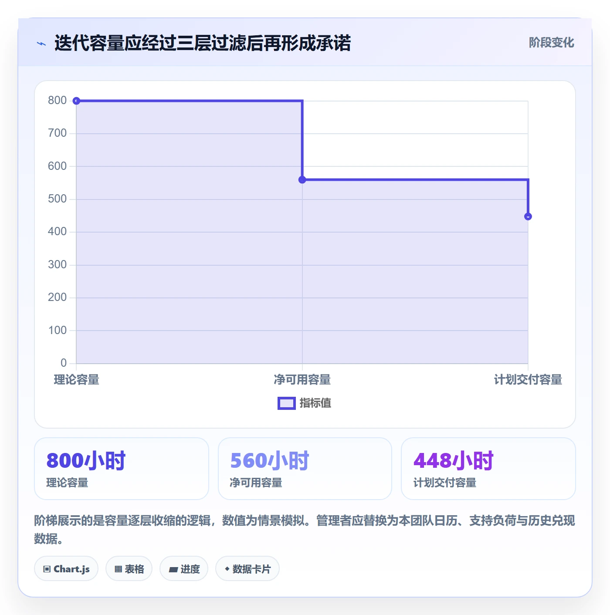610x615 pixels.
Task: Click the y-axis value 500
Action: point(57,199)
